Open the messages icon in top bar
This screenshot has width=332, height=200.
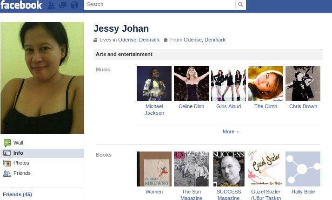(63, 5)
